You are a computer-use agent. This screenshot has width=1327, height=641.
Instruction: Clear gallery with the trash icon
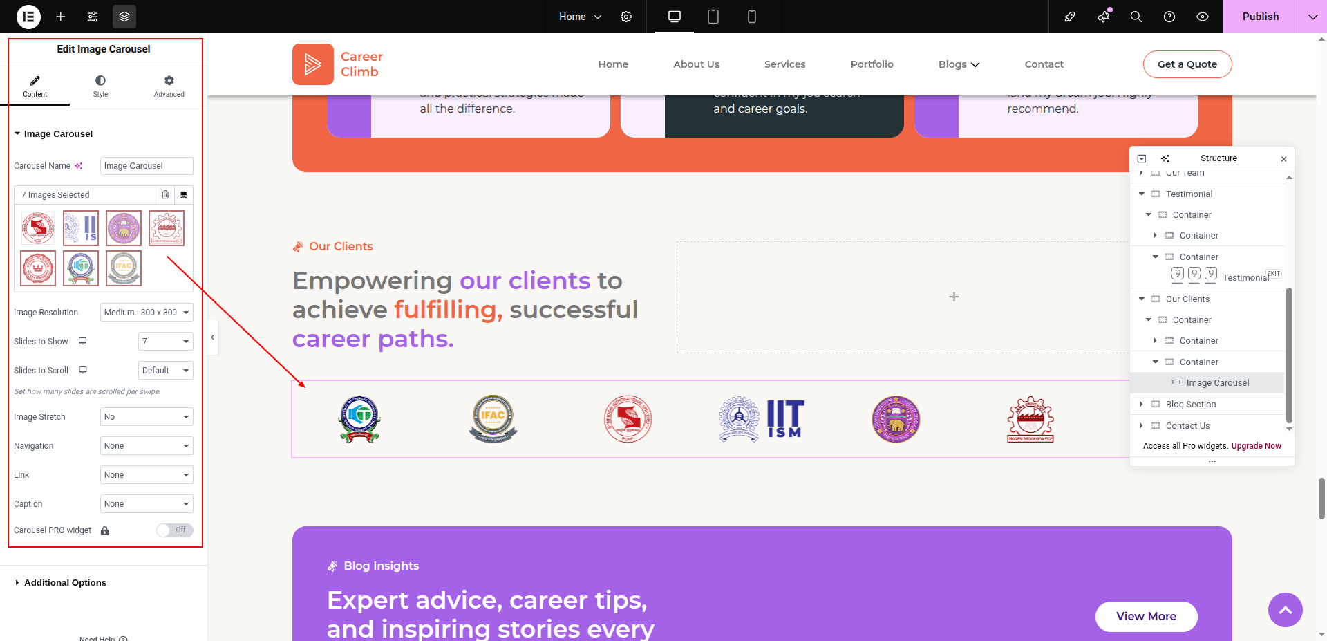[165, 195]
